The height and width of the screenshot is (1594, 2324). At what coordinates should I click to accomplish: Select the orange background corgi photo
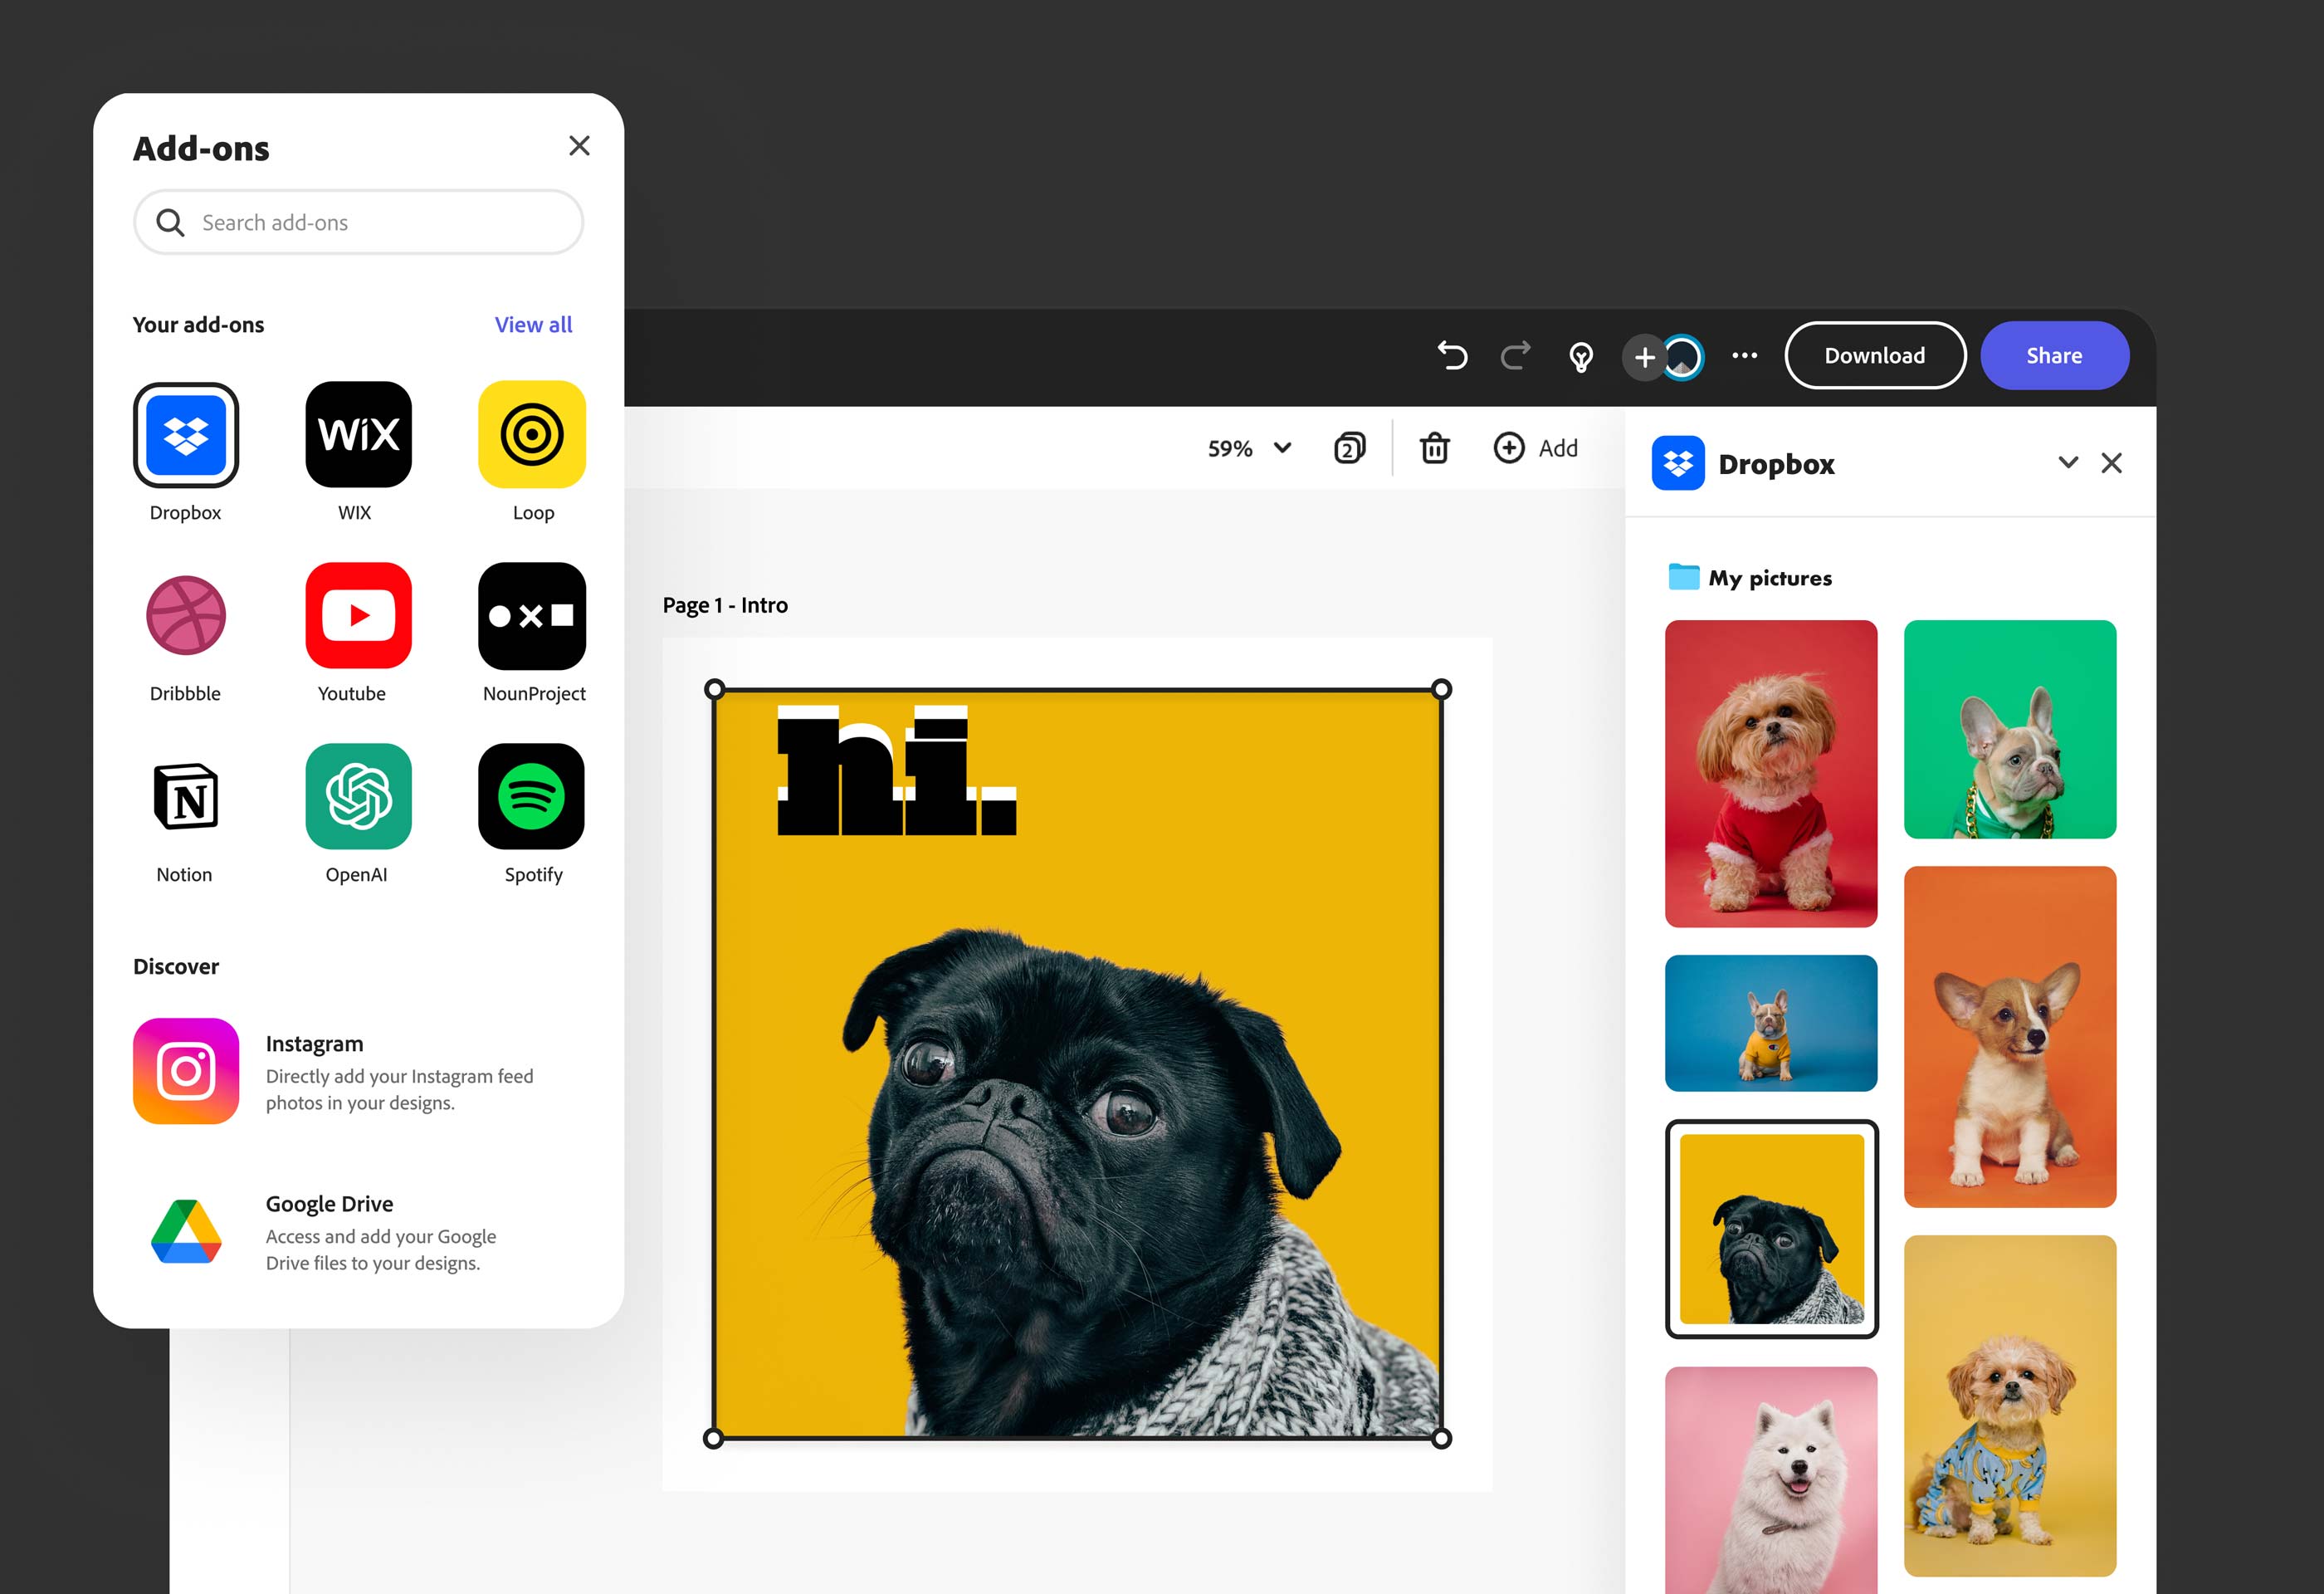2010,1037
